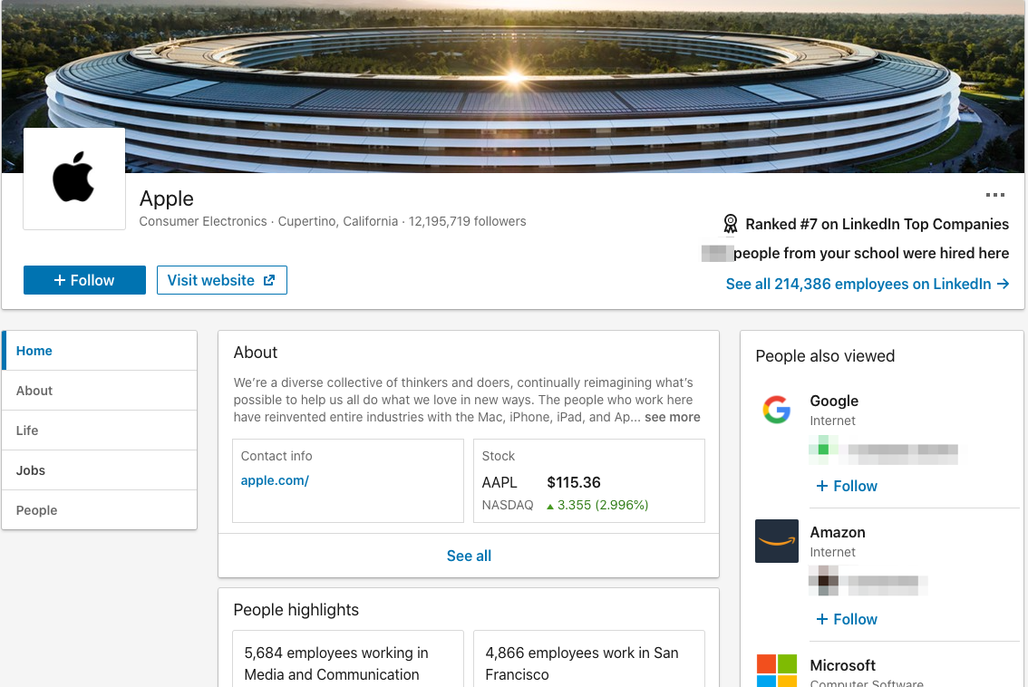Click the People highlights heading
1028x687 pixels.
click(x=296, y=610)
